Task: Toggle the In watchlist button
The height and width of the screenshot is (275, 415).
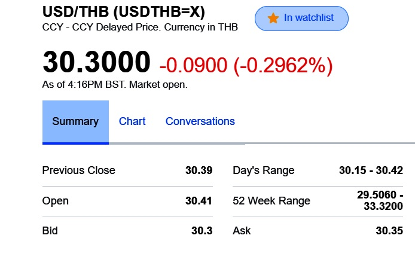Action: pyautogui.click(x=301, y=19)
